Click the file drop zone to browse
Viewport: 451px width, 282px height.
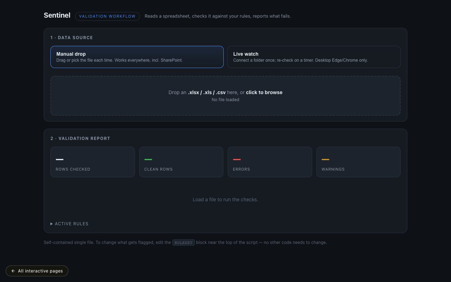point(225,96)
